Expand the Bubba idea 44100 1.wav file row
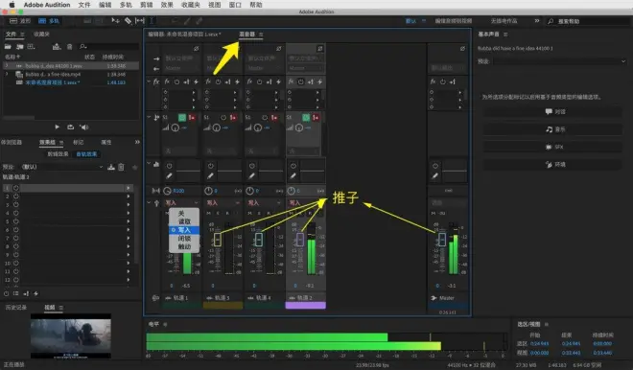This screenshot has height=370, width=633. [x=6, y=65]
